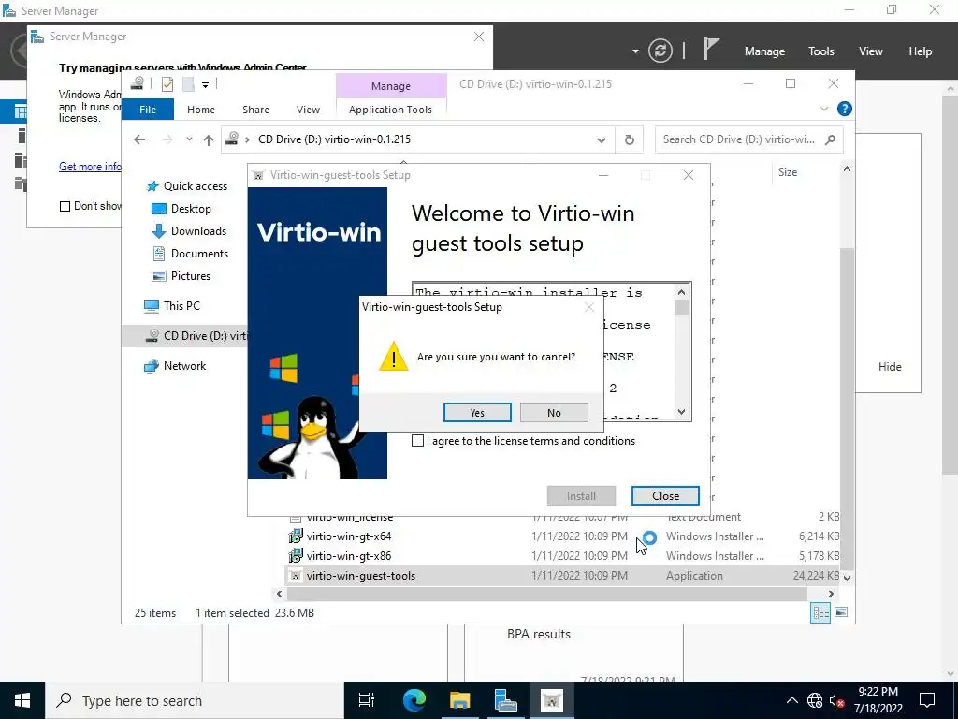Image resolution: width=958 pixels, height=719 pixels.
Task: Show hidden system tray icons
Action: (791, 700)
